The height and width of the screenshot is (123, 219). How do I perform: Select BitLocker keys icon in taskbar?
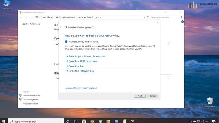coord(133,121)
